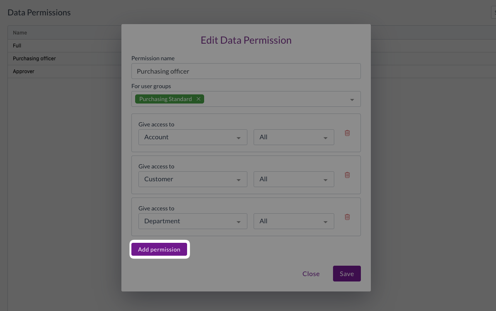Delete the Customer access row
The height and width of the screenshot is (311, 496).
[x=347, y=175]
